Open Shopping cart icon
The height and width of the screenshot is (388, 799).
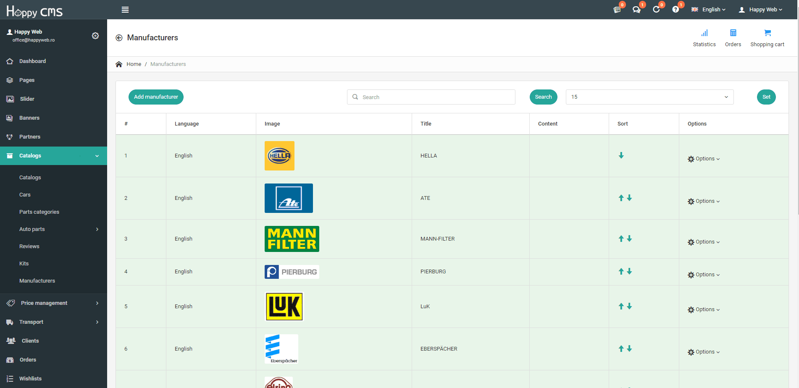coord(767,33)
